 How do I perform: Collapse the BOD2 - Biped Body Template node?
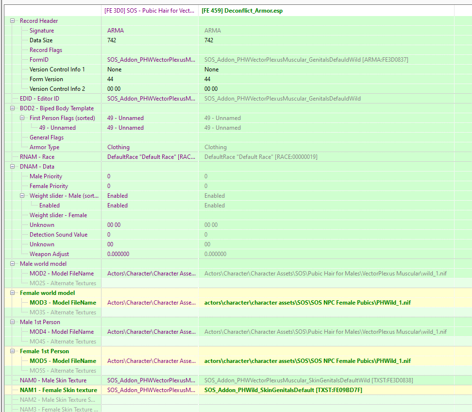coord(12,108)
